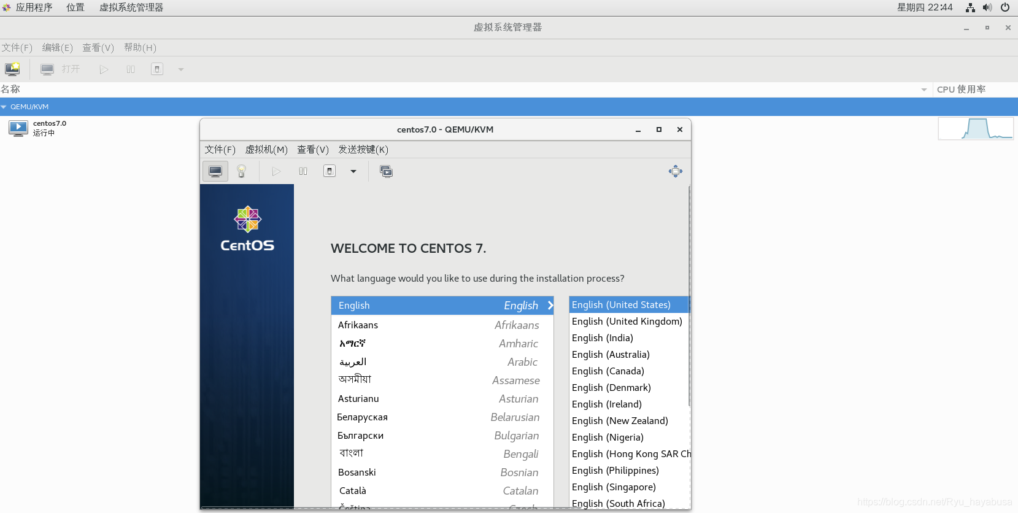
Task: Click the network status icon
Action: click(970, 7)
